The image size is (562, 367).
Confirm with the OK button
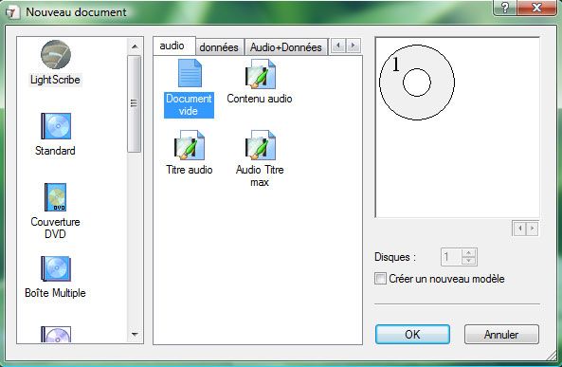coord(412,335)
